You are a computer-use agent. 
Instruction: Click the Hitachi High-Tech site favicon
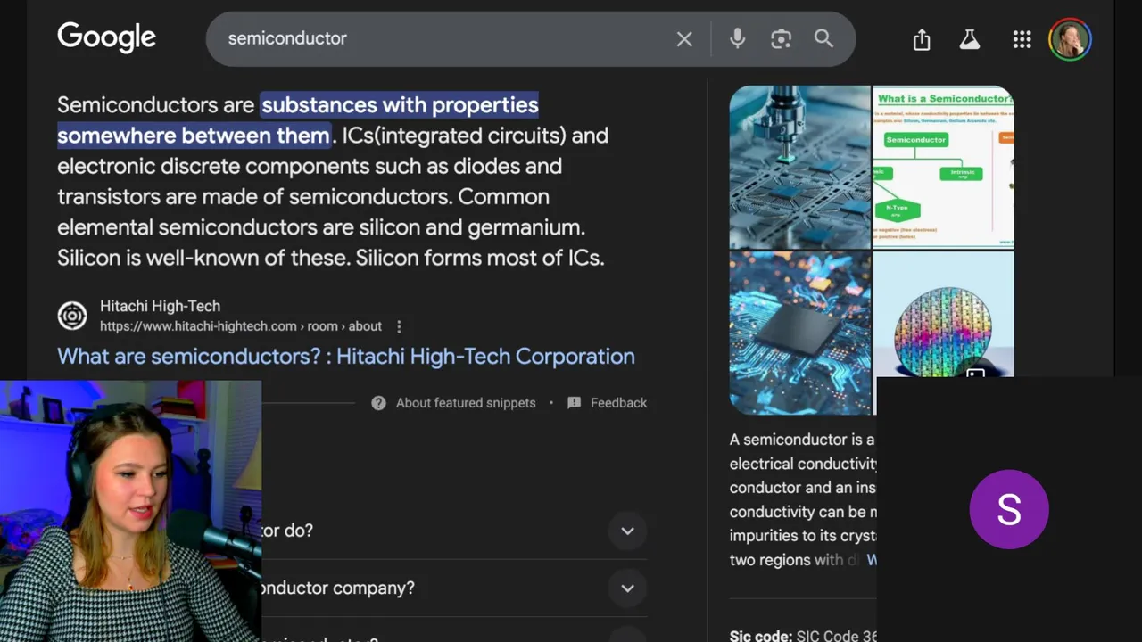click(72, 316)
